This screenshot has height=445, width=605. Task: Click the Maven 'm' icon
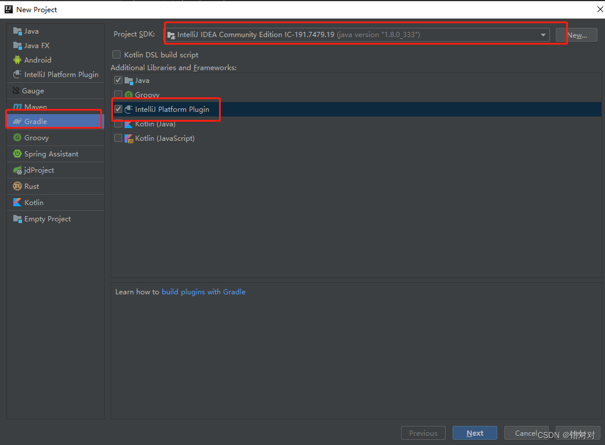click(x=17, y=107)
